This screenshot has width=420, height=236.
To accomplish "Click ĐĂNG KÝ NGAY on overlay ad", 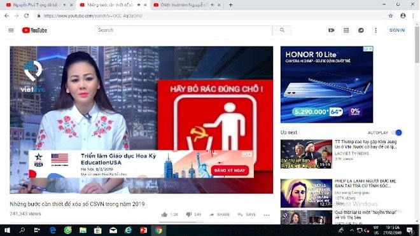I will pyautogui.click(x=230, y=170).
